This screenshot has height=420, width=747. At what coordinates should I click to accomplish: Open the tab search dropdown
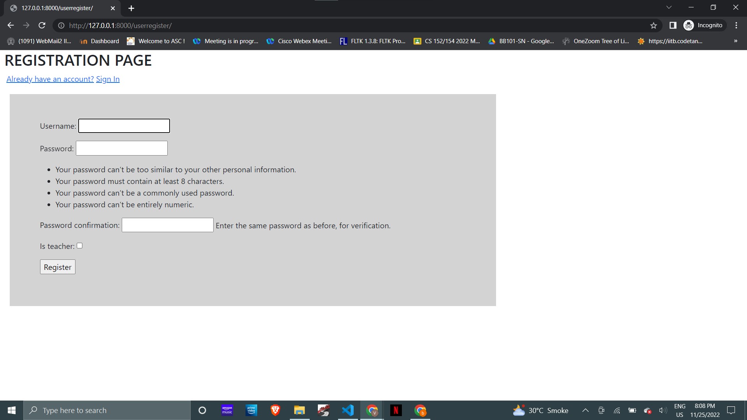coord(669,7)
